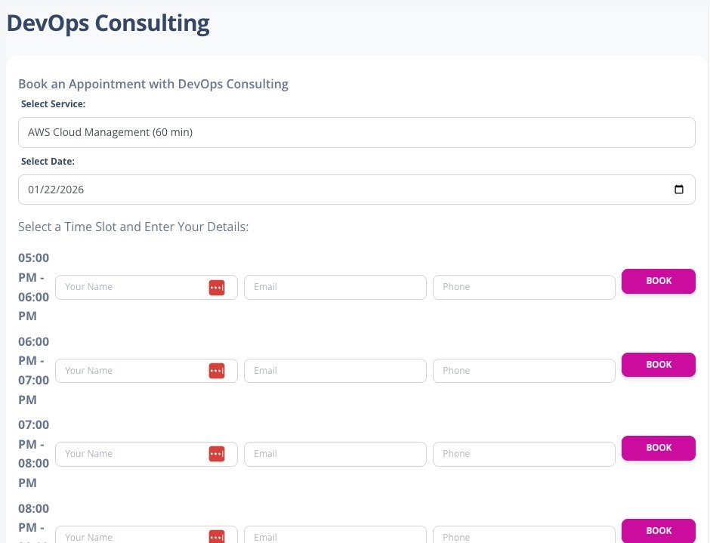Click BOOK for the 6:00 PM slot
The height and width of the screenshot is (543, 710).
pos(658,364)
